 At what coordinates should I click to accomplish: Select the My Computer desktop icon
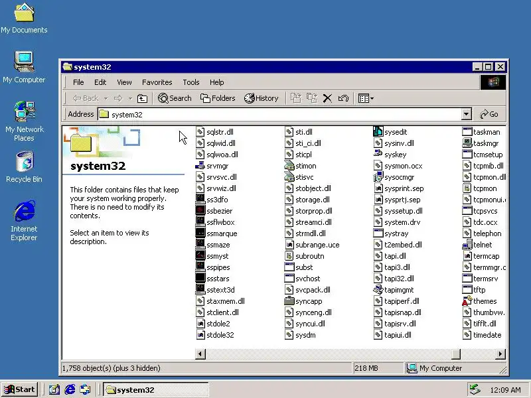pyautogui.click(x=24, y=67)
